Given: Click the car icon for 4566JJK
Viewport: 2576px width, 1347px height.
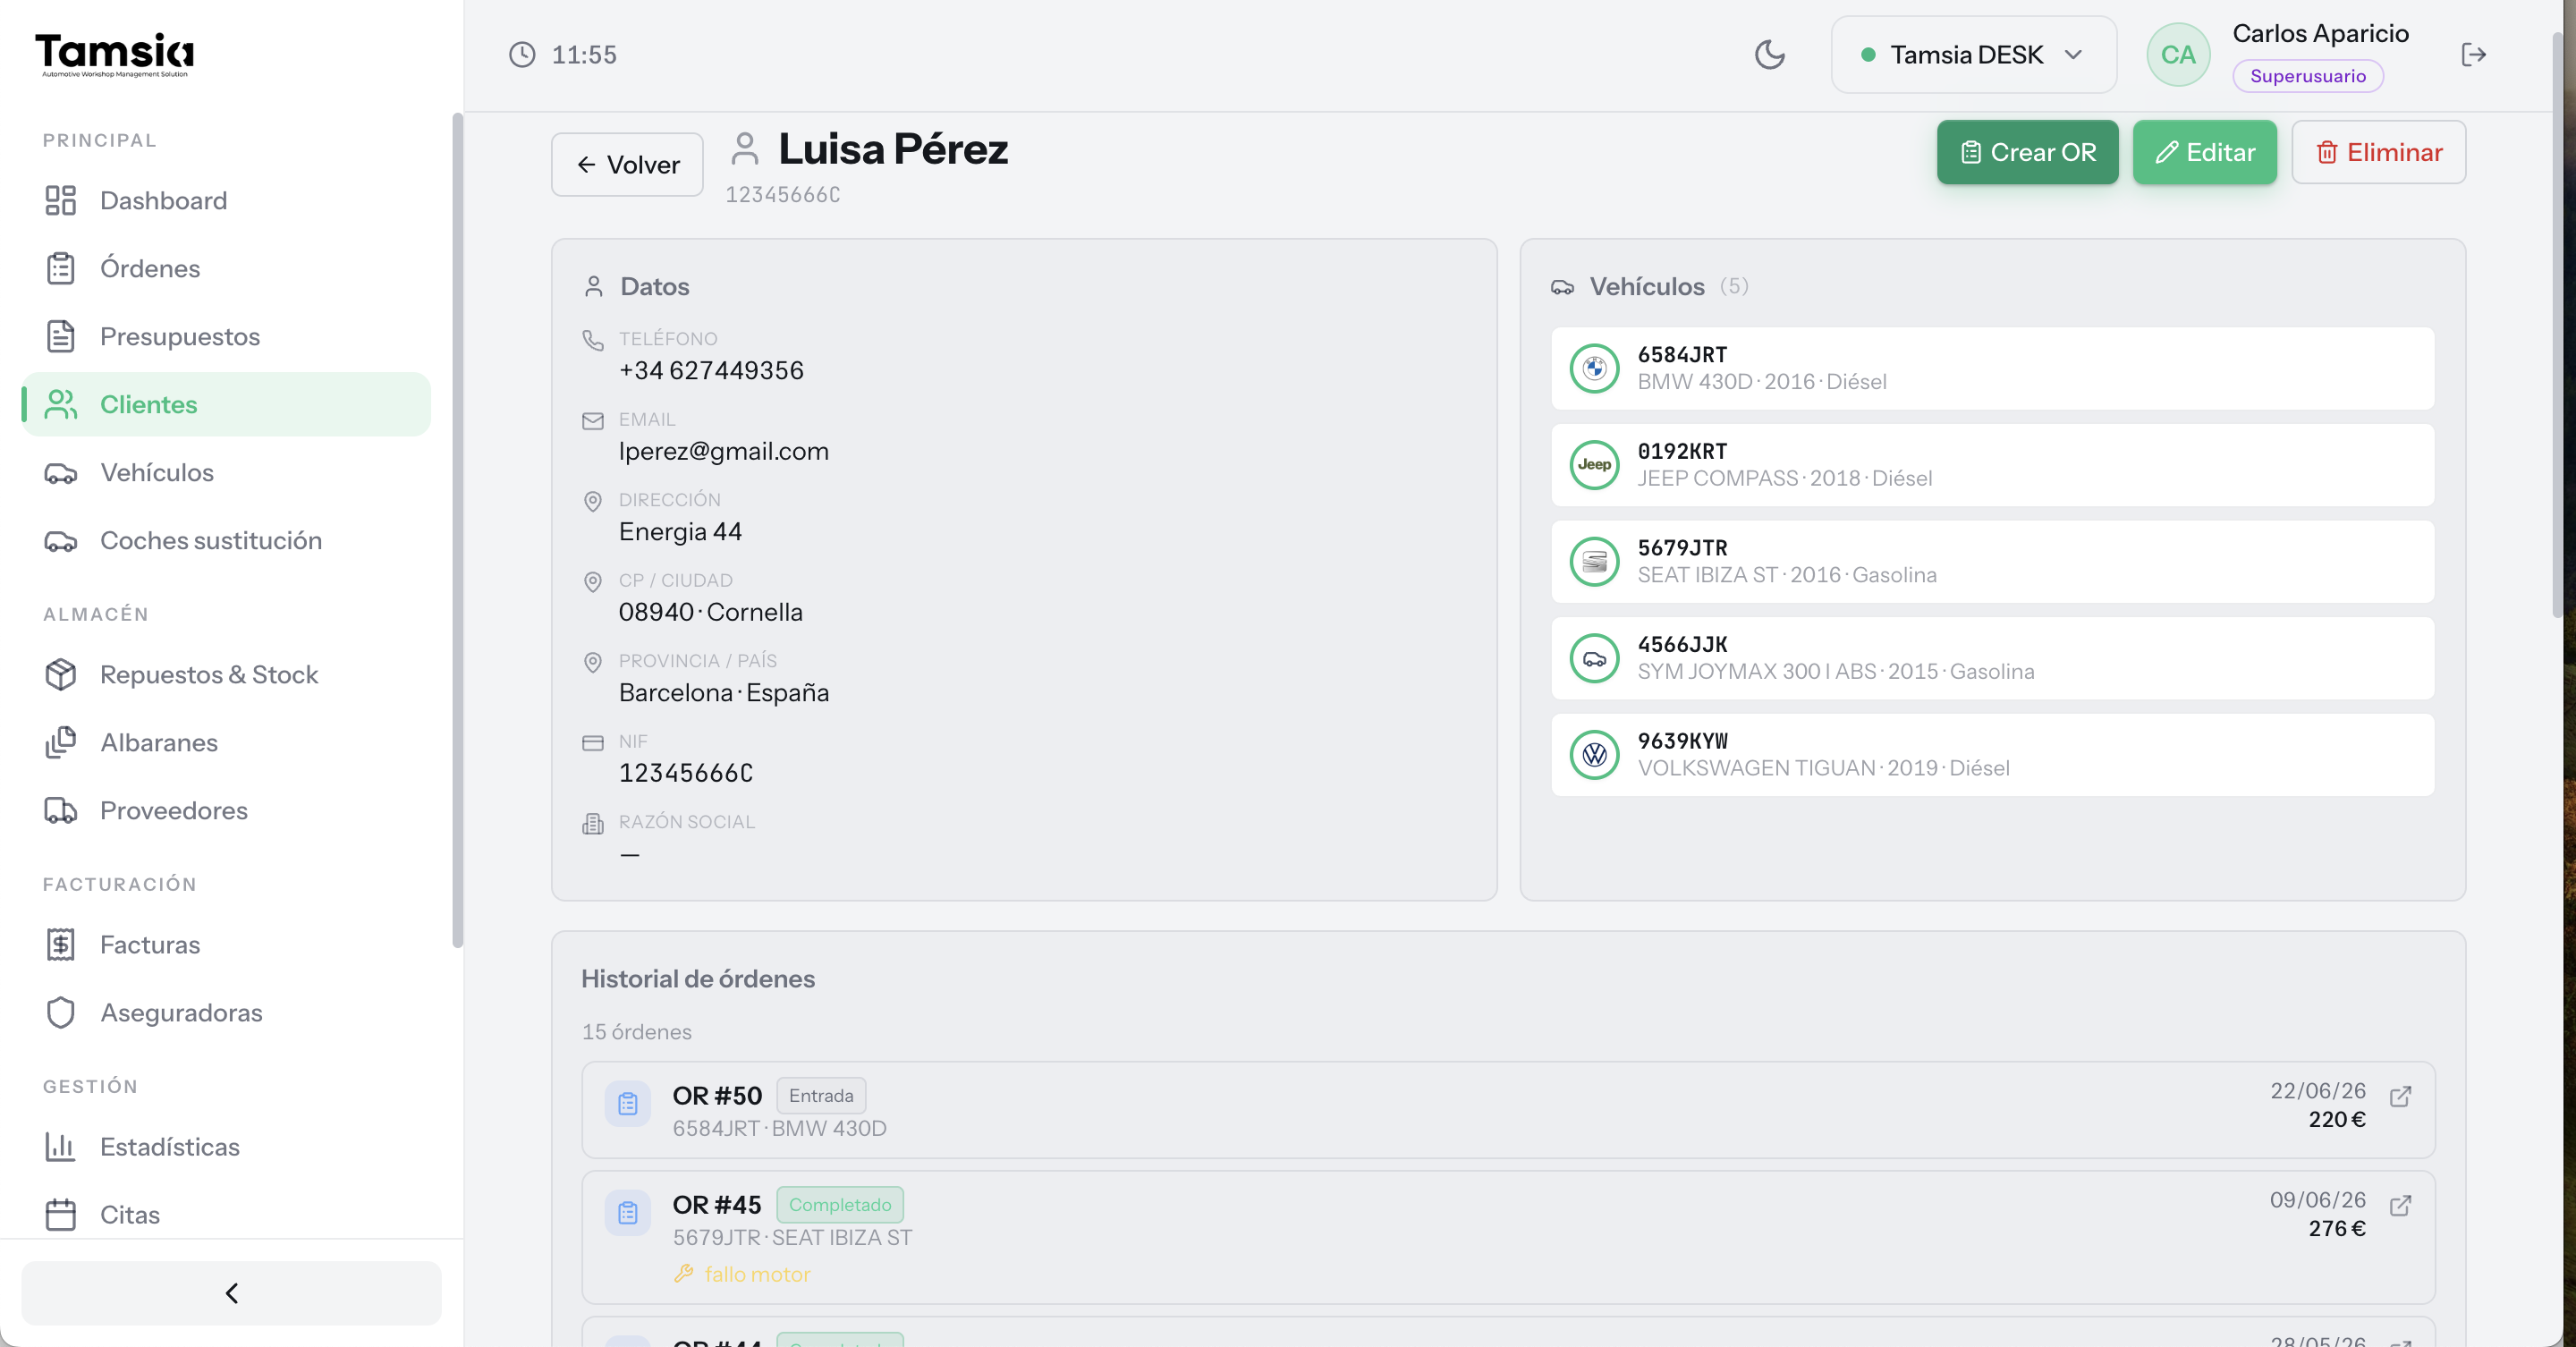Looking at the screenshot, I should 1595,658.
